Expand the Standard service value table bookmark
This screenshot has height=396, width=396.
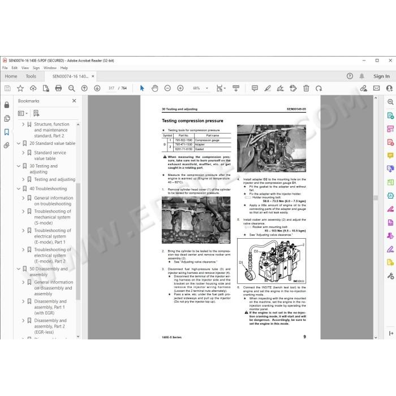(23, 153)
